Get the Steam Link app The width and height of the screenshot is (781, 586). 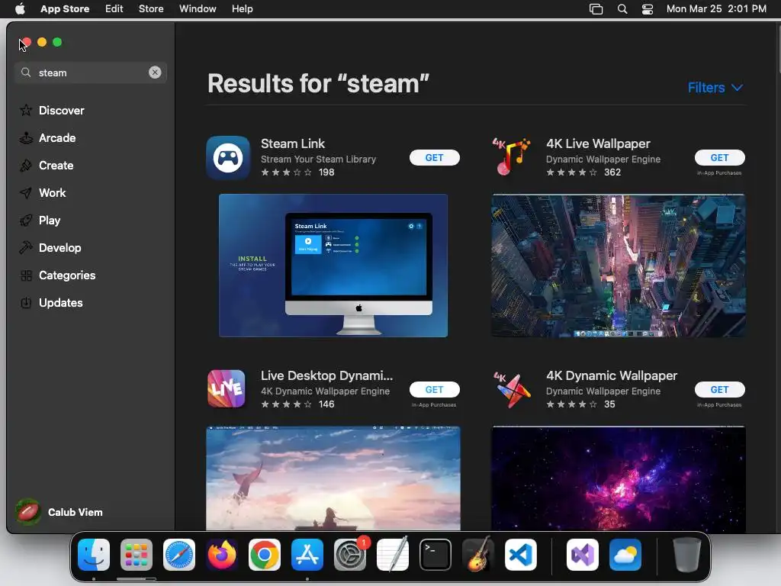click(x=434, y=157)
